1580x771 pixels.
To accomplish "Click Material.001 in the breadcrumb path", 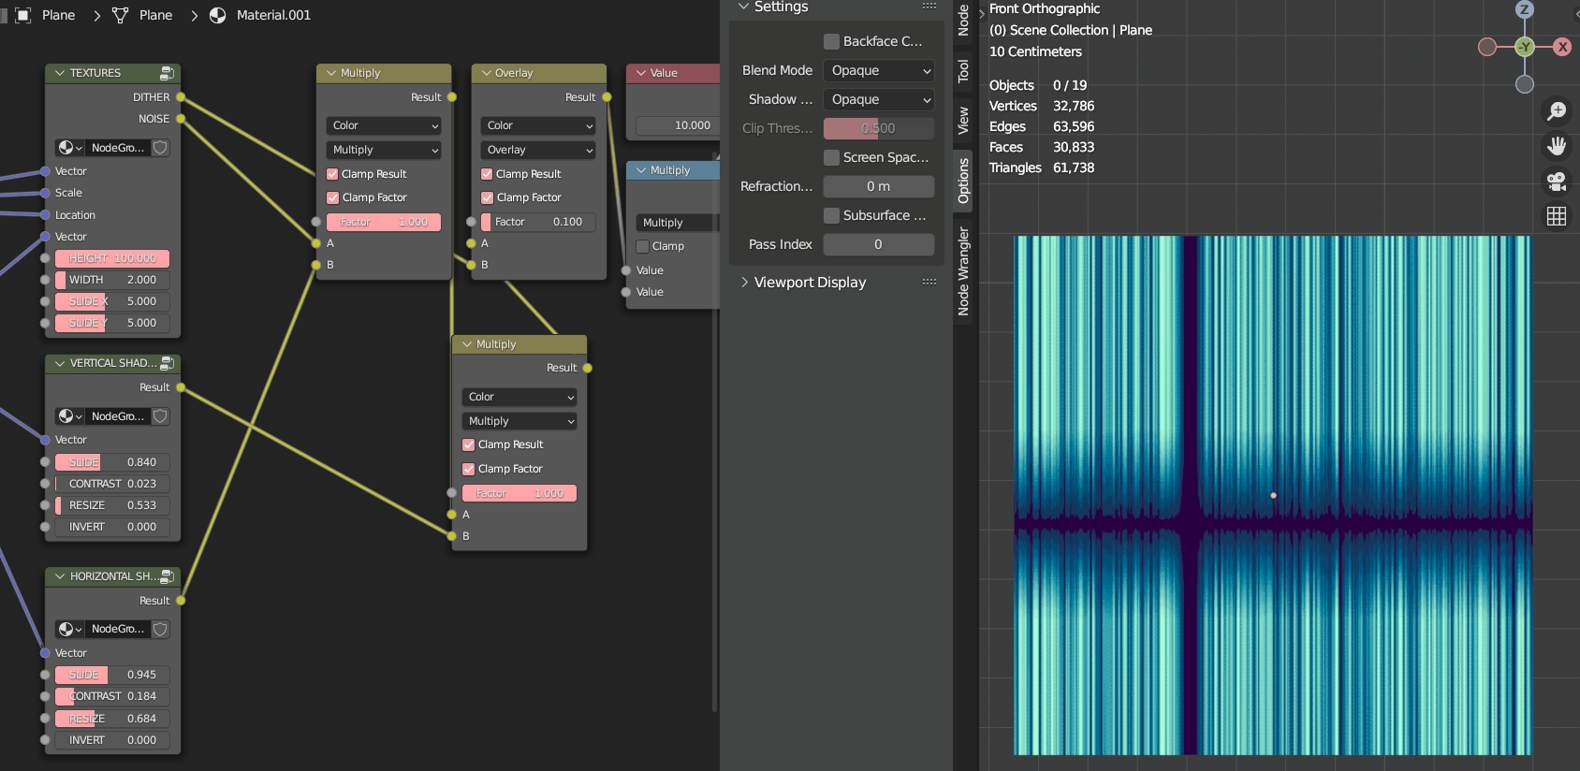I will (272, 15).
